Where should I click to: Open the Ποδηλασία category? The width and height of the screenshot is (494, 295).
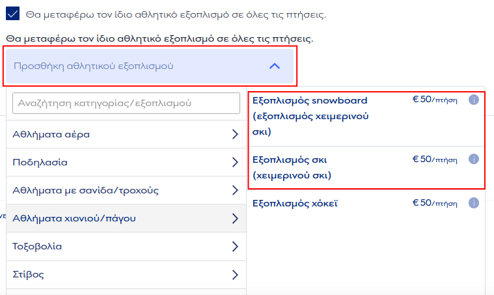point(40,163)
